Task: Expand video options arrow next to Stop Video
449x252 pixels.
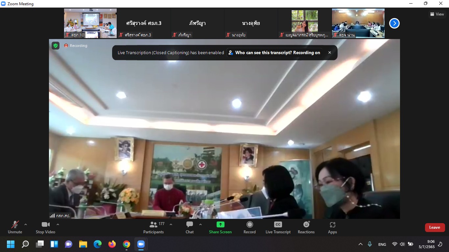Action: [58, 224]
